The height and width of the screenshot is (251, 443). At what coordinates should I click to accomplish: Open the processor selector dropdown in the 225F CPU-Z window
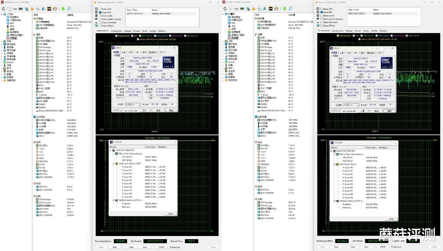click(139, 105)
